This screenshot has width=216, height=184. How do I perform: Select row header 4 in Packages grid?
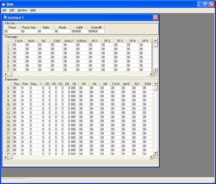(x=8, y=57)
